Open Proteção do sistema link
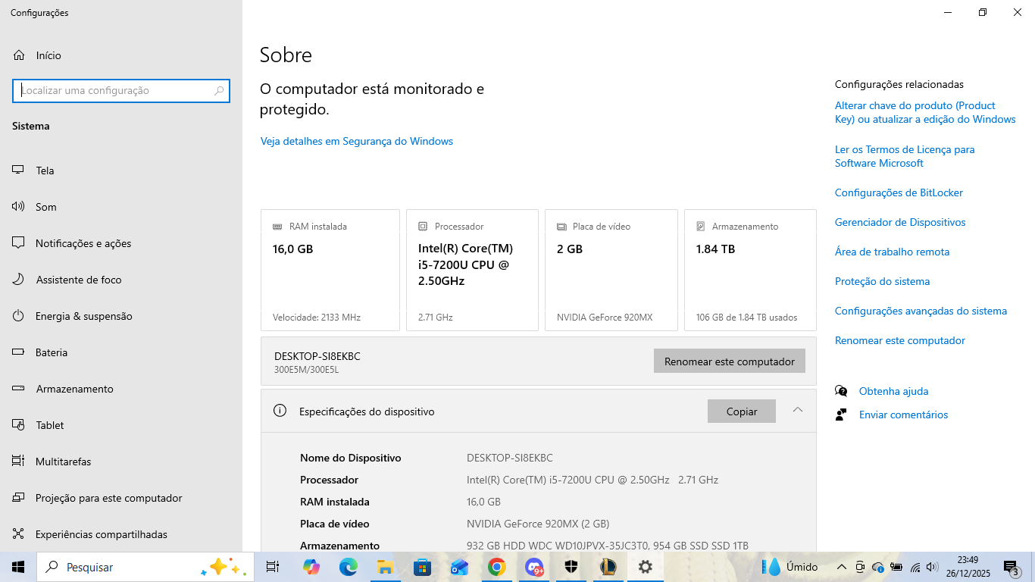 point(882,281)
